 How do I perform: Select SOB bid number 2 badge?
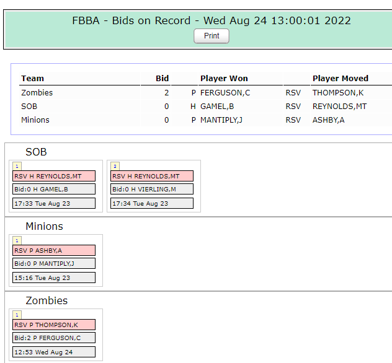click(115, 166)
